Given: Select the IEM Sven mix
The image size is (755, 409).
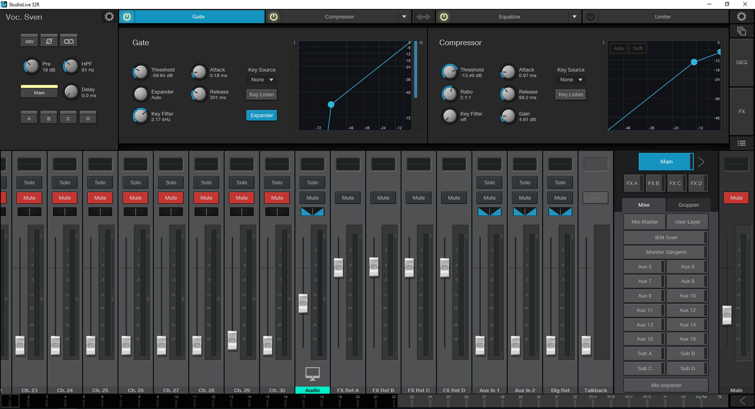Looking at the screenshot, I should coord(666,238).
